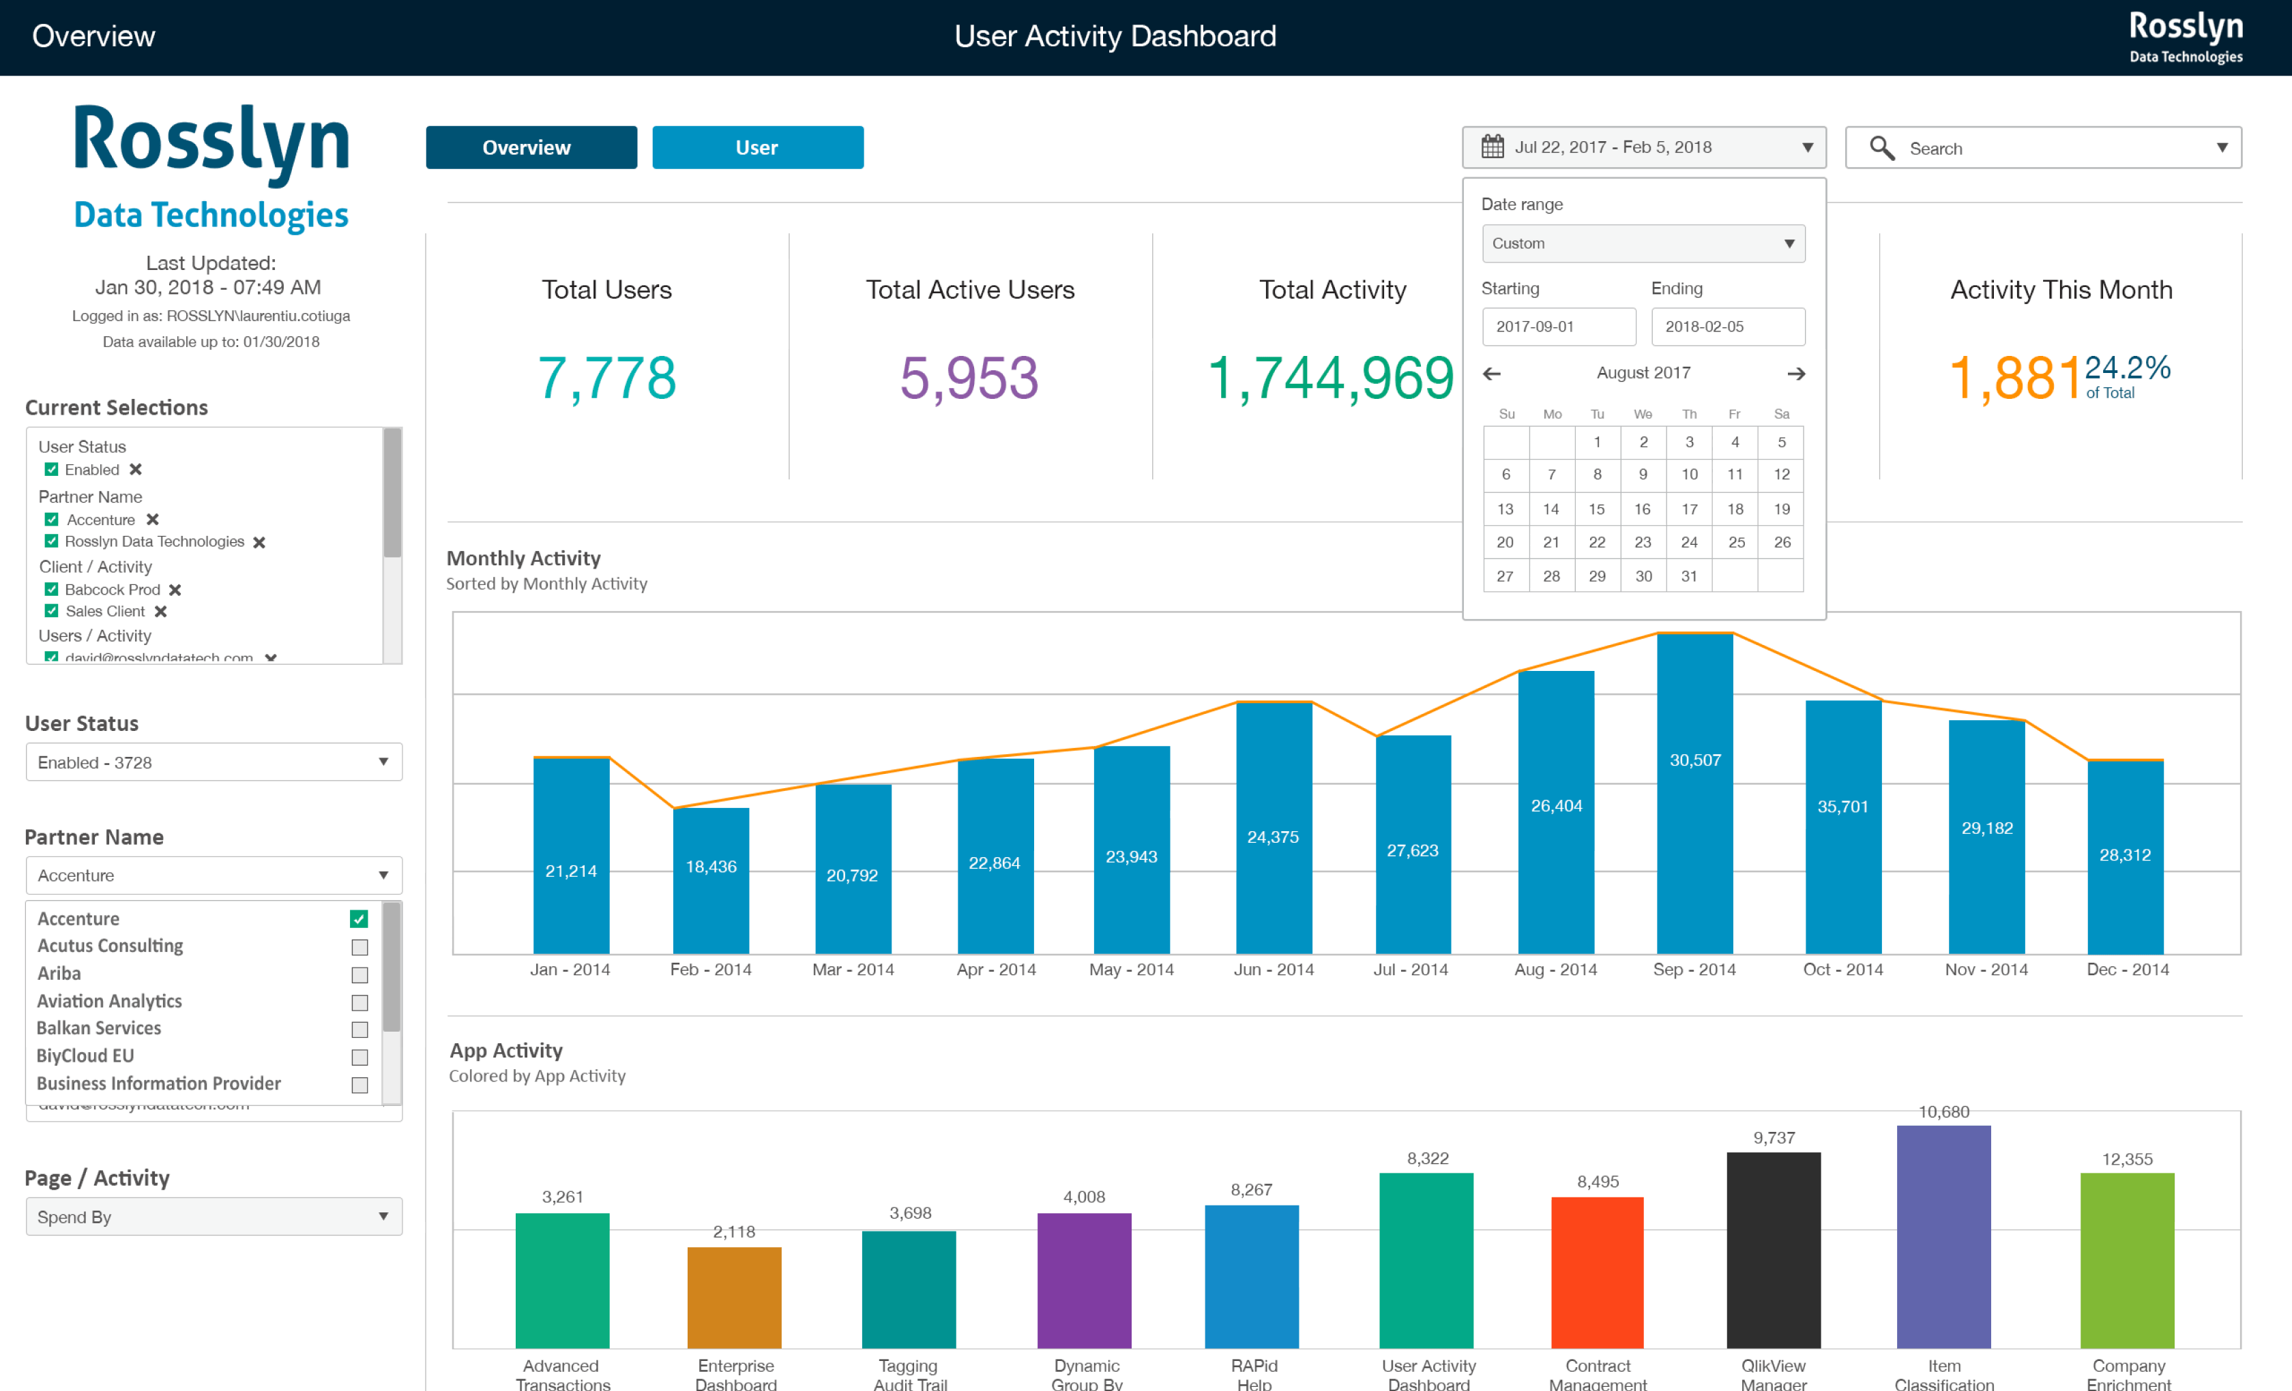Open the Custom date range dropdown

point(1643,243)
